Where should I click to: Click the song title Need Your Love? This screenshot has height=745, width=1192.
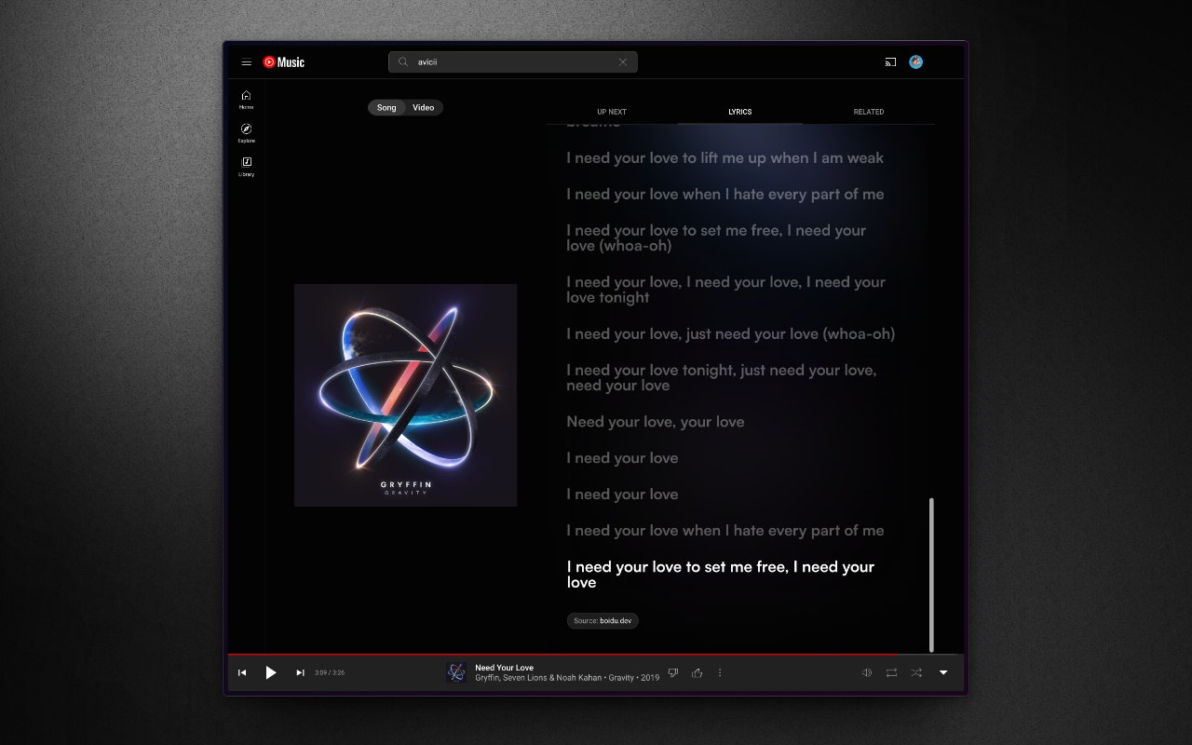(x=504, y=668)
